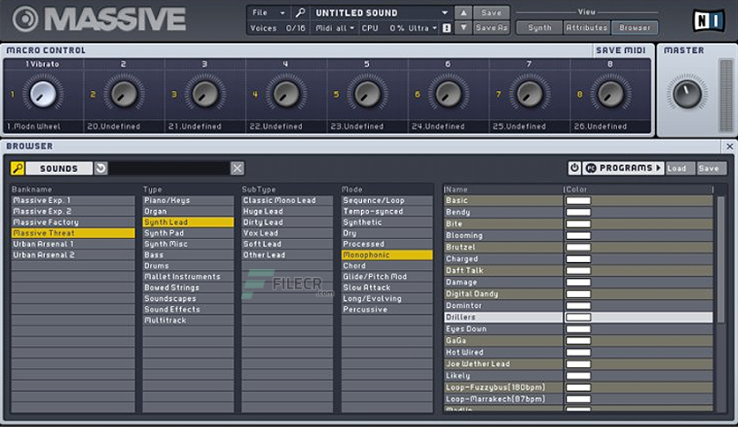Switch to Synth view

[539, 27]
